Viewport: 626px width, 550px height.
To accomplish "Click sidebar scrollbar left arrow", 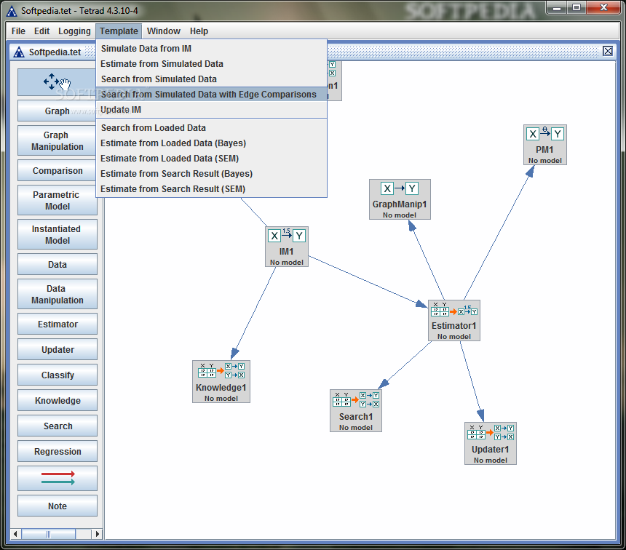I will click(15, 534).
